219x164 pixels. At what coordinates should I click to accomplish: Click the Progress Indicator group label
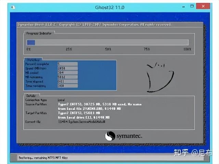(39, 33)
